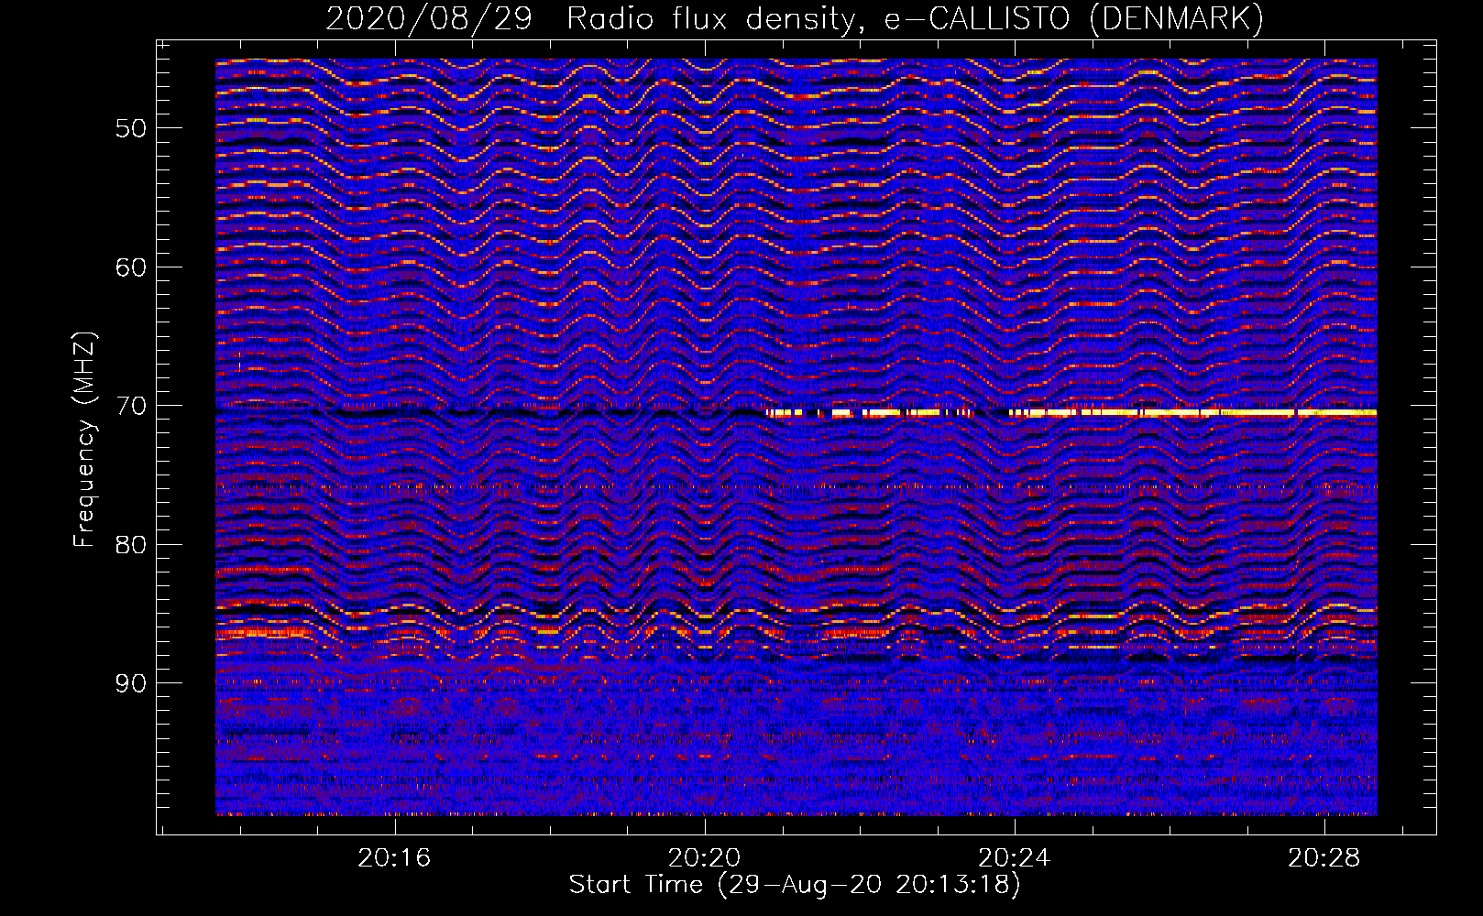The height and width of the screenshot is (916, 1483).
Task: Click the 50 frequency tick label
Action: [x=130, y=128]
